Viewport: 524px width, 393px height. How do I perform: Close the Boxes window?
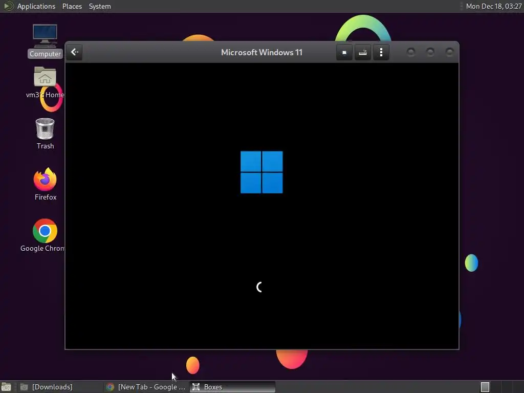click(x=450, y=52)
